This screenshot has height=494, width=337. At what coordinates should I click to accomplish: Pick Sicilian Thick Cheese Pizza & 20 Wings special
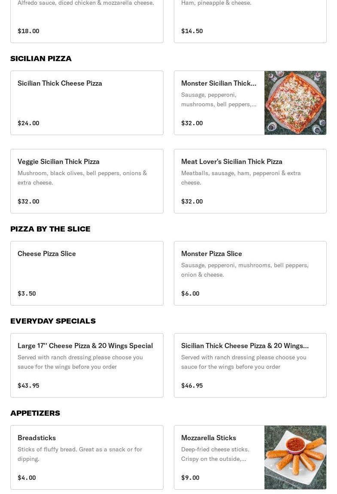250,365
